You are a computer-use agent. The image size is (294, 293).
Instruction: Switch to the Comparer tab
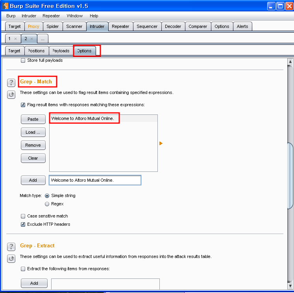click(198, 26)
